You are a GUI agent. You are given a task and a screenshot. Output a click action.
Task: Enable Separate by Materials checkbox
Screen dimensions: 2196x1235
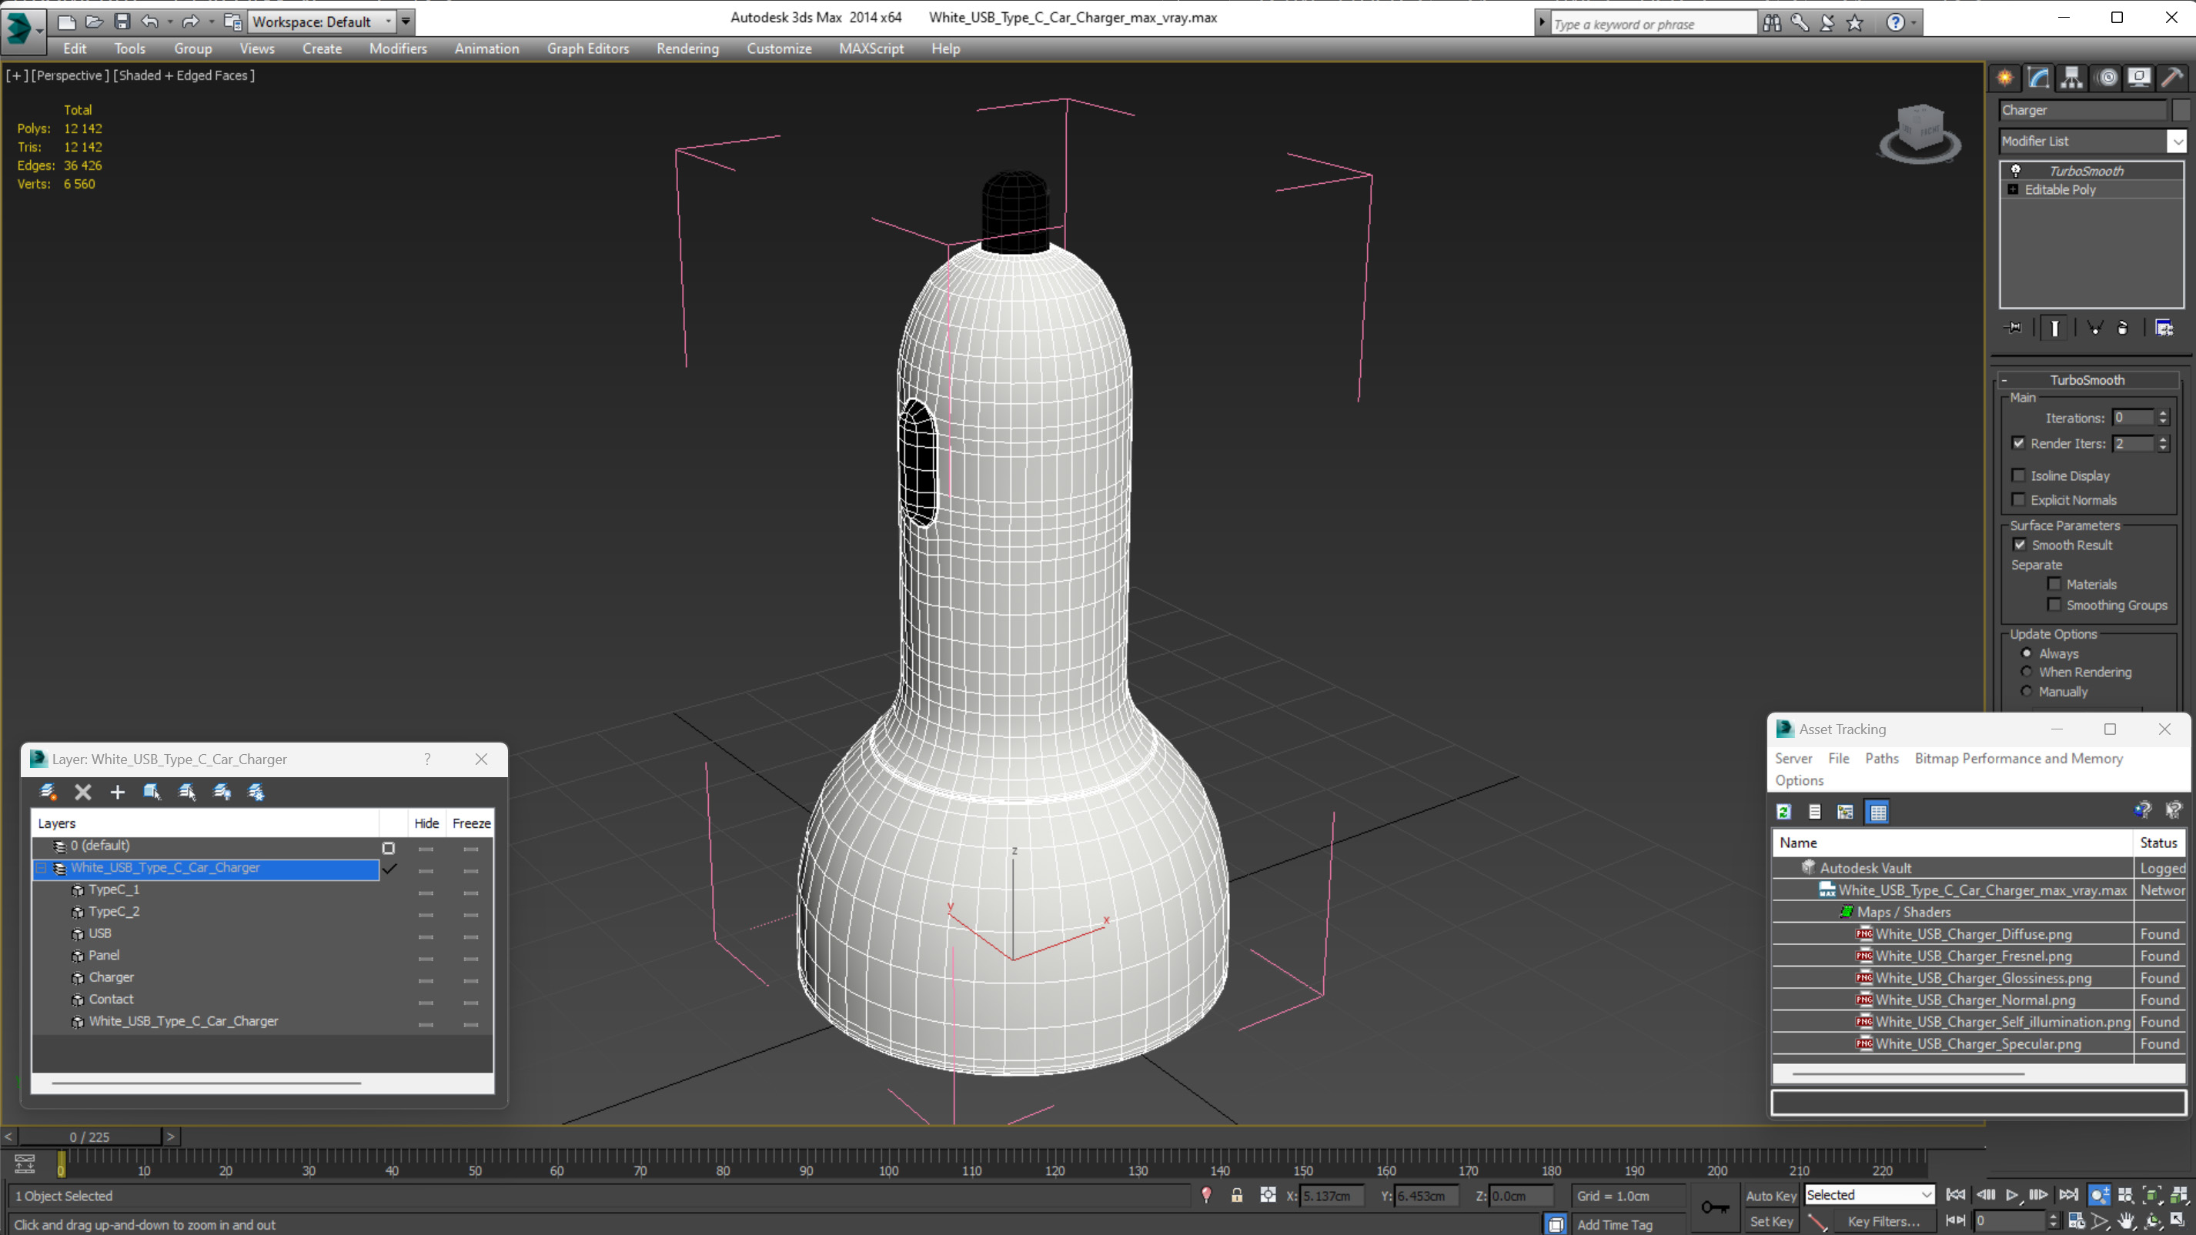click(2054, 584)
